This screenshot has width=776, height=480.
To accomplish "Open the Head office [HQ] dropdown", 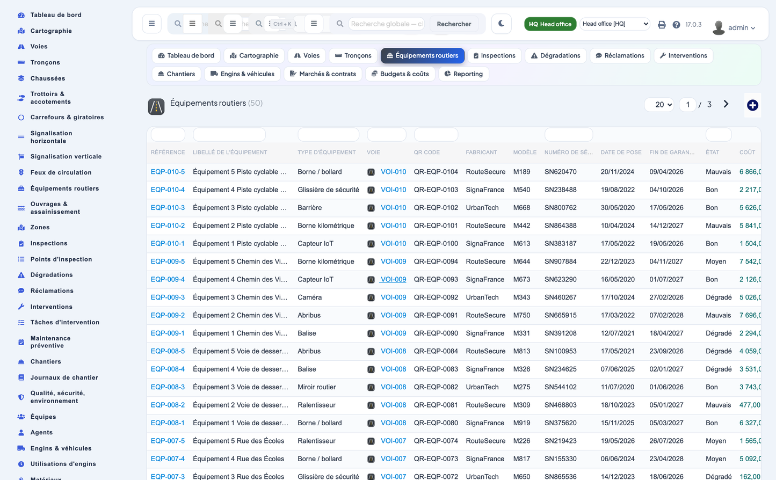I will [615, 24].
